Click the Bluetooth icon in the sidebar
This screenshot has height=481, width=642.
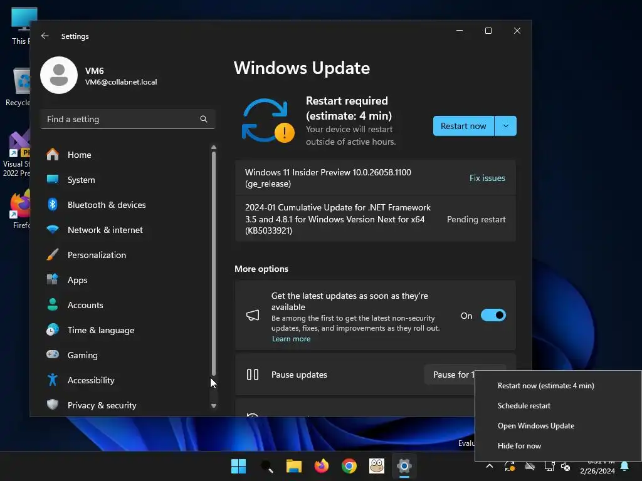(x=53, y=205)
